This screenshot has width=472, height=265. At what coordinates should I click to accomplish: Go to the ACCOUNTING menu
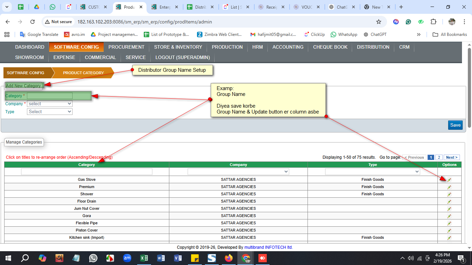point(288,47)
